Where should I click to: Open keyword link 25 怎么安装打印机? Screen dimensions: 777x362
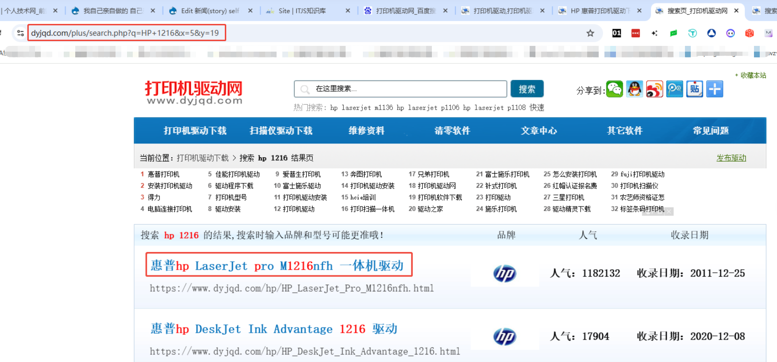[575, 174]
